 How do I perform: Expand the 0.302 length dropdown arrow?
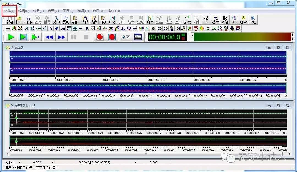click(53, 162)
